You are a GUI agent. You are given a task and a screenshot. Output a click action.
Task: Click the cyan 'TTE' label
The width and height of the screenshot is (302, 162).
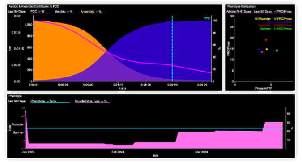[207, 18]
